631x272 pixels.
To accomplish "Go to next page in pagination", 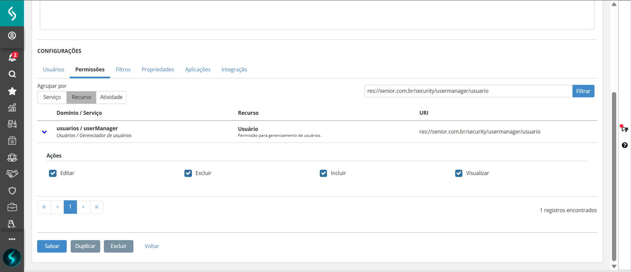I will [83, 207].
